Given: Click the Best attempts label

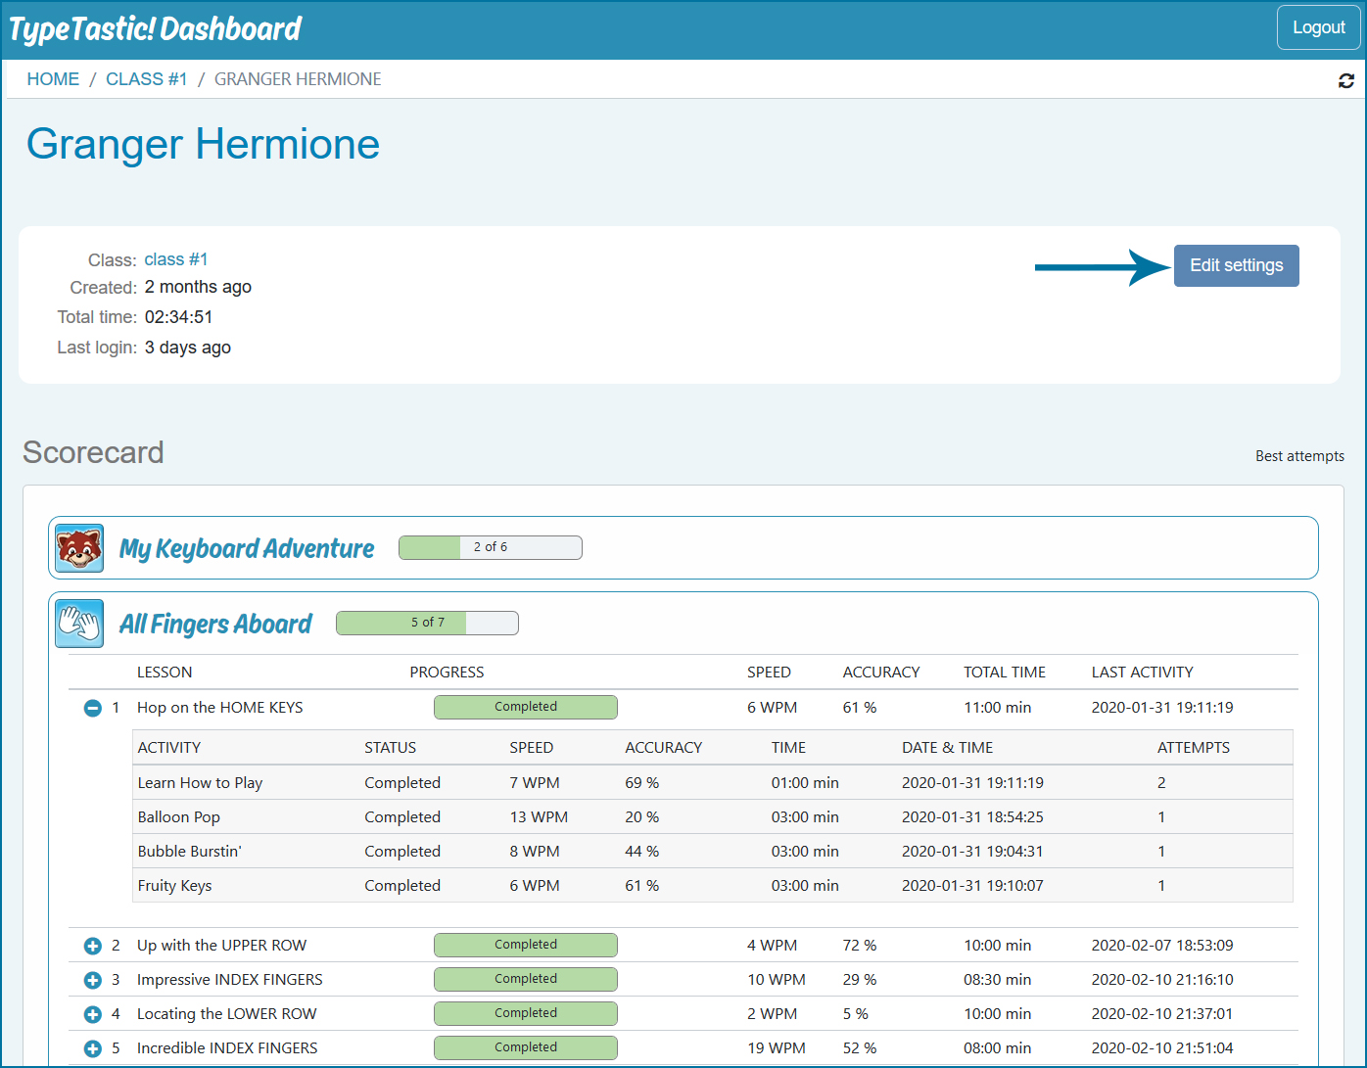Looking at the screenshot, I should point(1299,456).
